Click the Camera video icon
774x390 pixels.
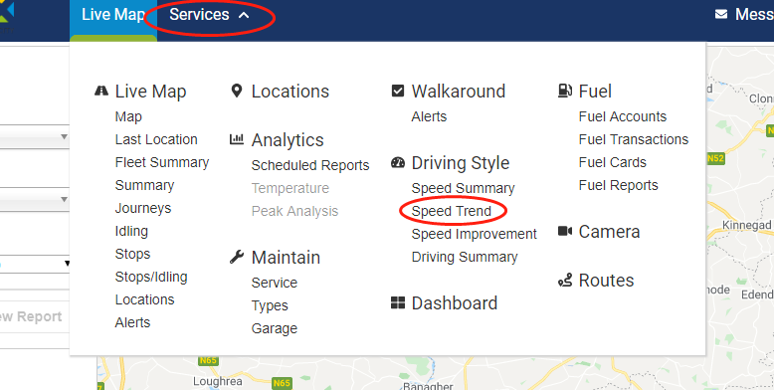pos(565,231)
